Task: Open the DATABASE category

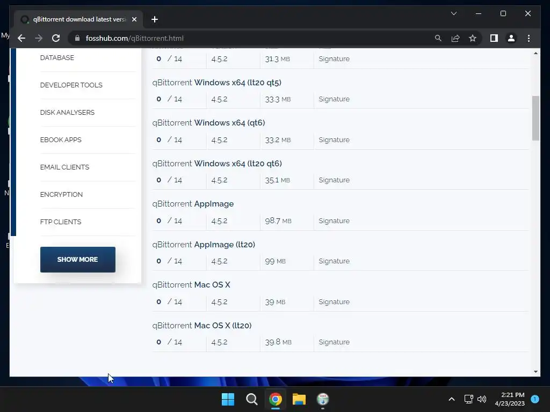Action: (x=57, y=58)
